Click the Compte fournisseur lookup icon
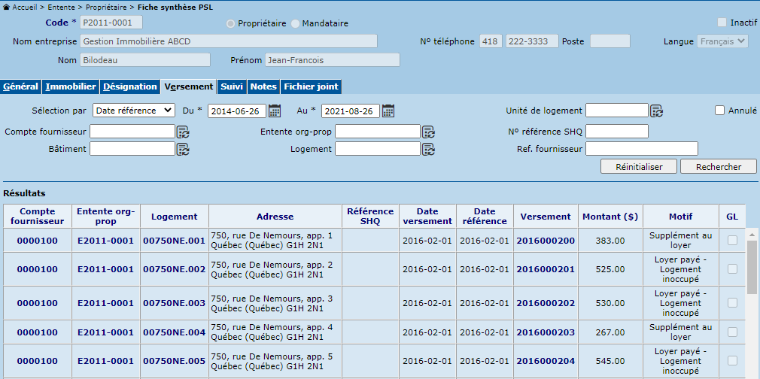 click(x=182, y=132)
